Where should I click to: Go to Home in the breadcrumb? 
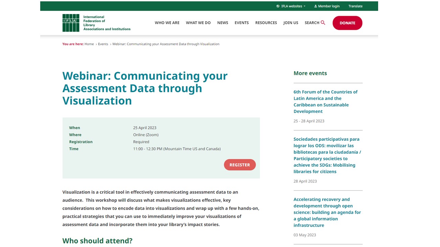pos(89,44)
